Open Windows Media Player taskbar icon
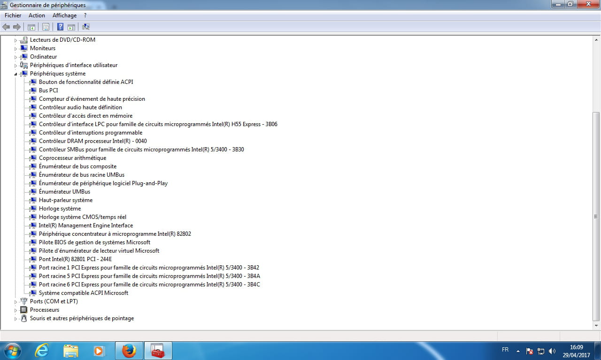 (x=99, y=351)
